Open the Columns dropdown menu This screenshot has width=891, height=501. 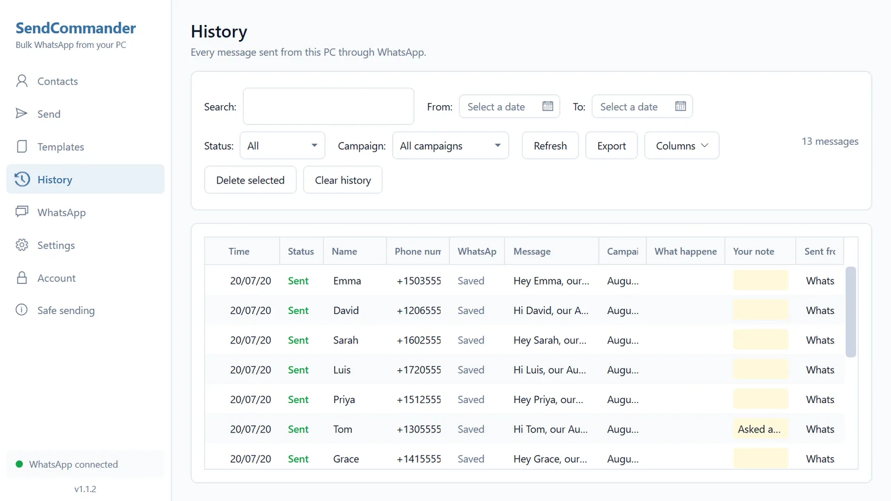pos(682,146)
